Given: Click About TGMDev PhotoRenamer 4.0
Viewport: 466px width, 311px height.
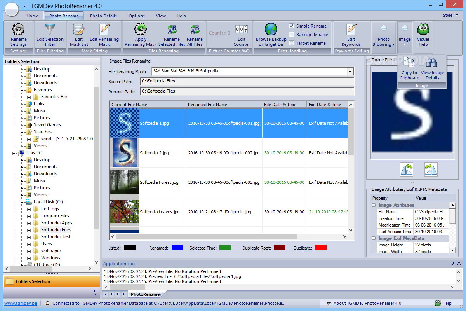Looking at the screenshot, I should pos(367,303).
